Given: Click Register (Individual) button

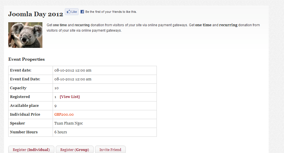Looking at the screenshot, I should (31, 150).
